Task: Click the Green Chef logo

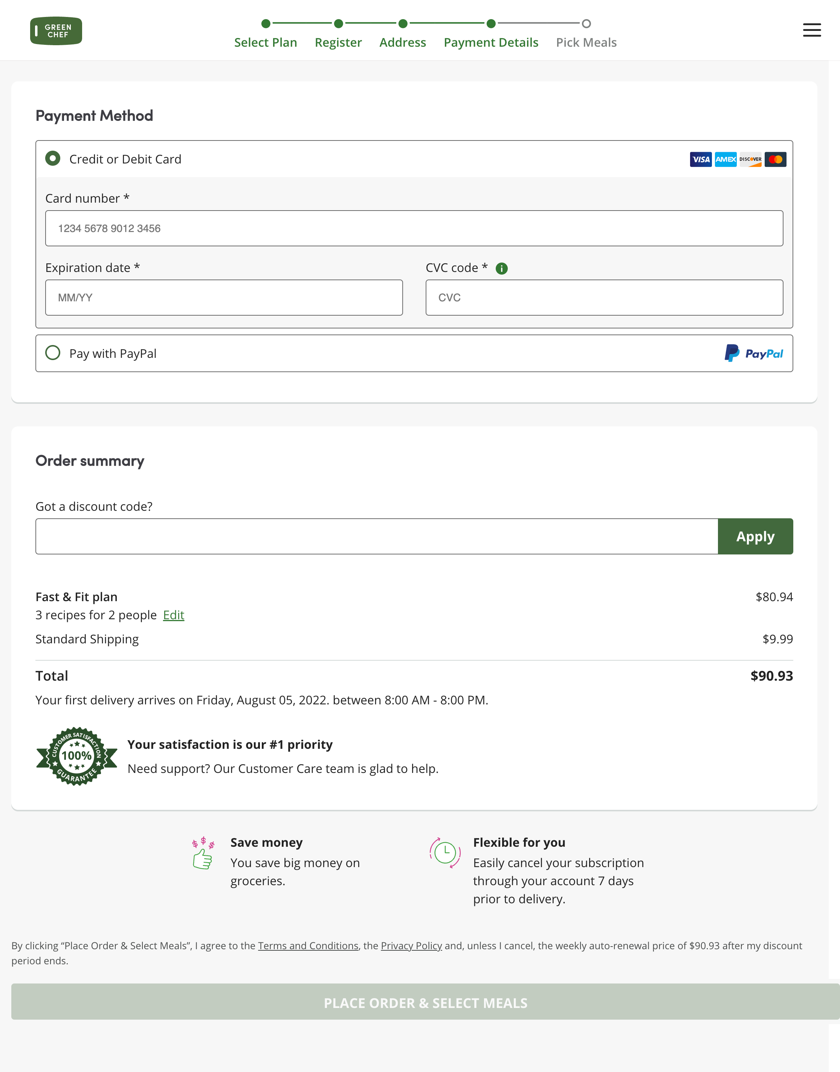Action: tap(56, 31)
